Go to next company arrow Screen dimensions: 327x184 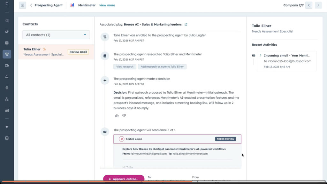click(318, 5)
